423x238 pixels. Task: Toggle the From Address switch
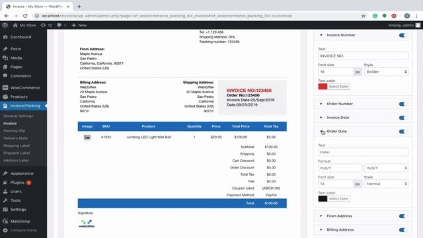tap(402, 216)
